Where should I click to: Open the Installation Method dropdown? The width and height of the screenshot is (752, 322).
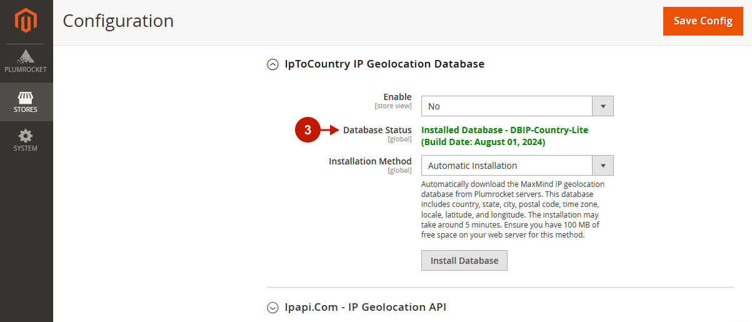[x=518, y=166]
